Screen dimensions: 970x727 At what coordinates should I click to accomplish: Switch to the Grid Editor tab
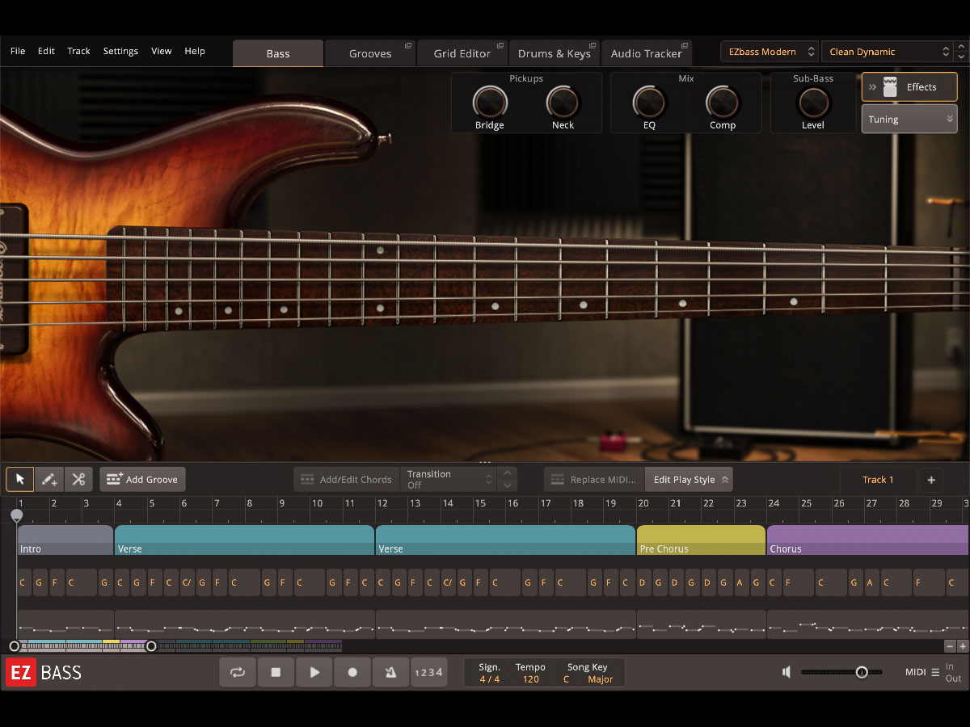(x=462, y=53)
